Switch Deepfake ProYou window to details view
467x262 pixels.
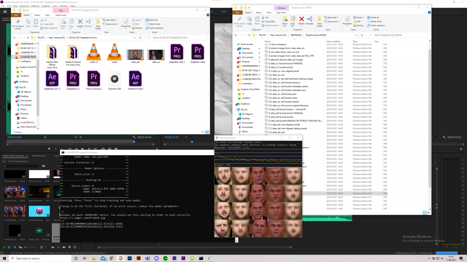[203, 132]
